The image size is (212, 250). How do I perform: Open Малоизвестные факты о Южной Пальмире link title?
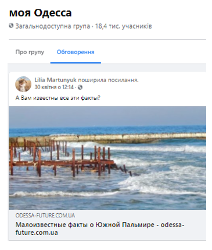tap(100, 228)
